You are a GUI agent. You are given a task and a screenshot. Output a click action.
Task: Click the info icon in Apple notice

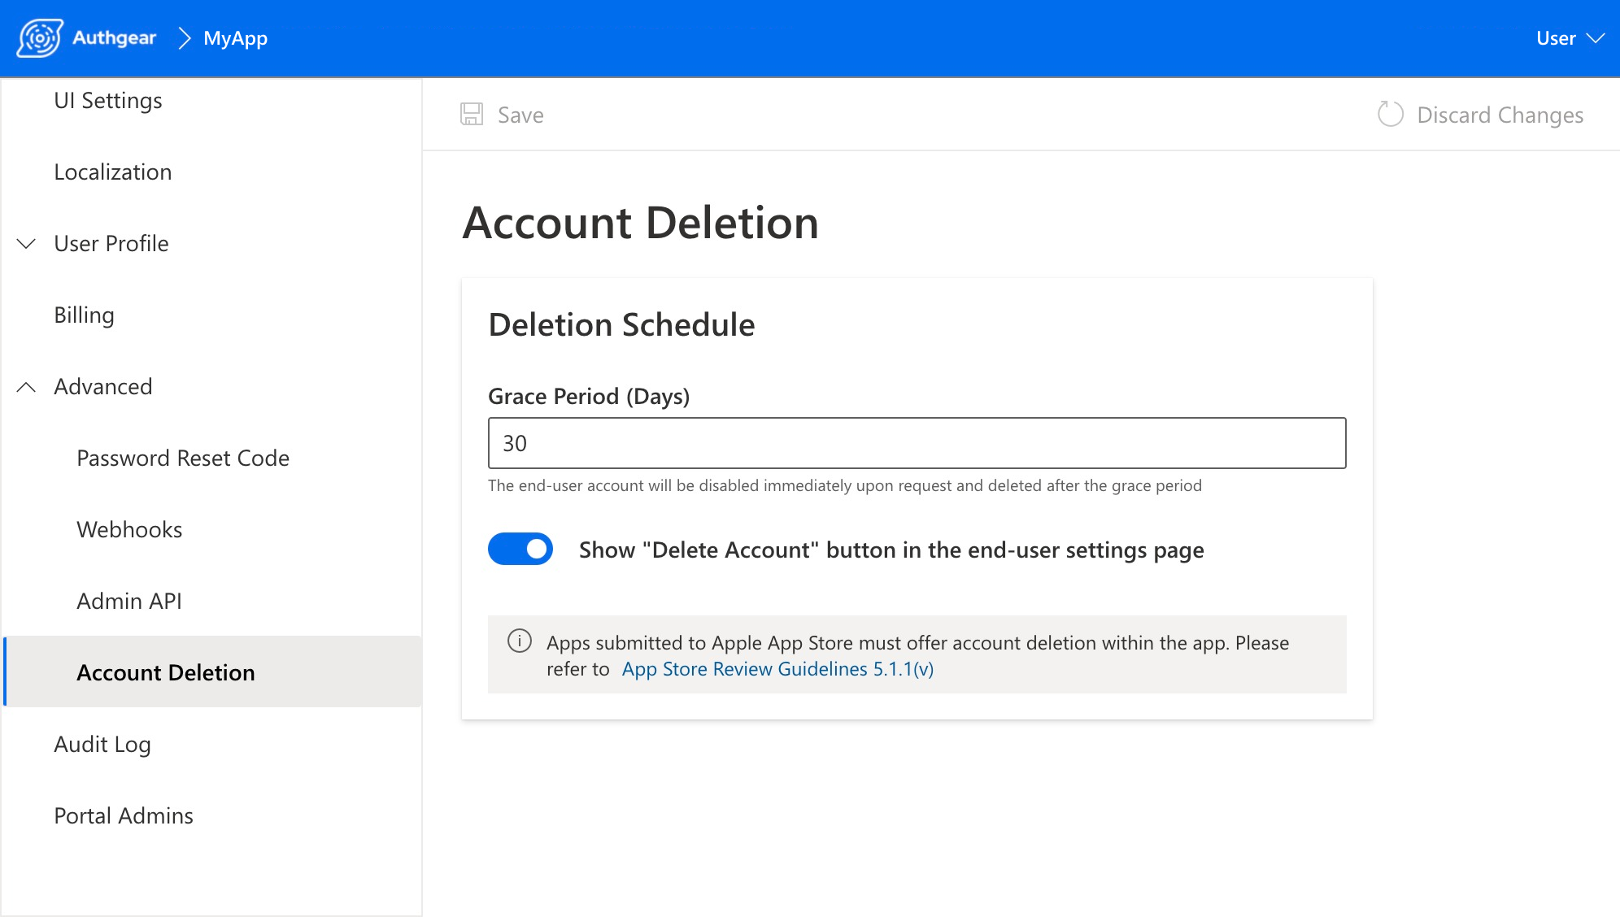pyautogui.click(x=520, y=641)
